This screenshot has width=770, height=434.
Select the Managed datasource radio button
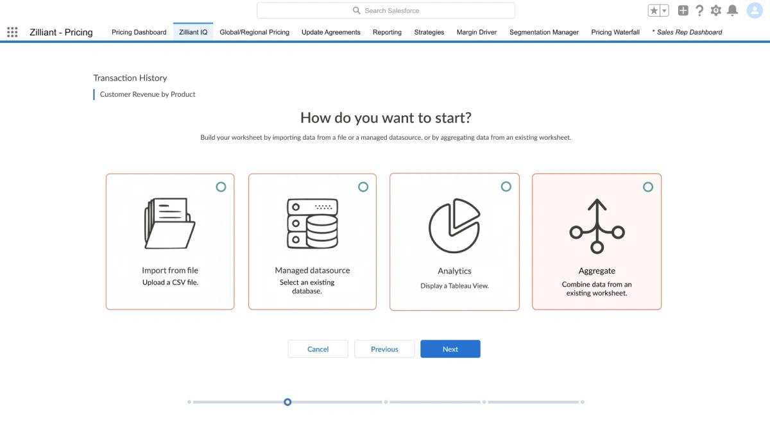pyautogui.click(x=363, y=187)
